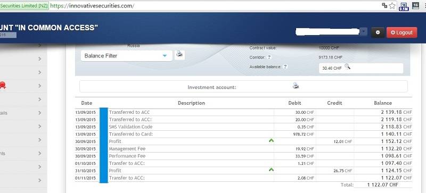Open account settings gear button
Viewport: 426px width, 193px height.
378,32
